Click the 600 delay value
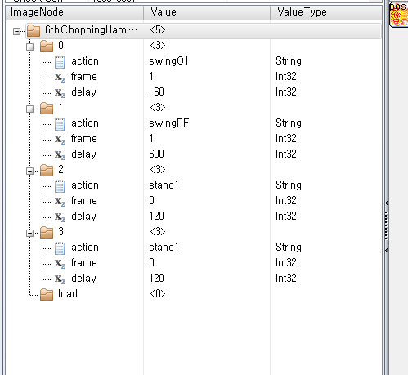 156,154
